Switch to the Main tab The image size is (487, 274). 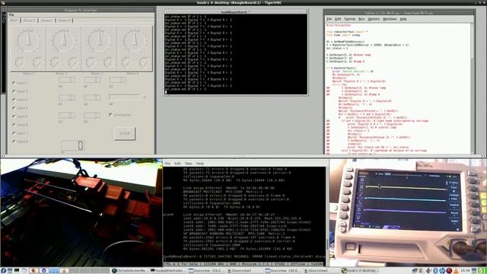[14, 21]
